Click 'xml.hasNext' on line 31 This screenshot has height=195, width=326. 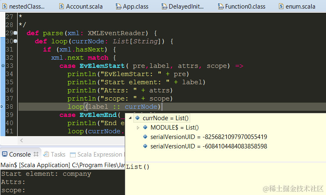[x=81, y=49]
